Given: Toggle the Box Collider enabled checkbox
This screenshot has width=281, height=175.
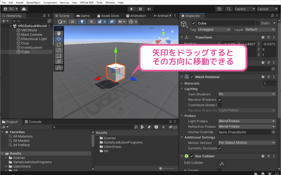Looking at the screenshot, I should point(192,156).
